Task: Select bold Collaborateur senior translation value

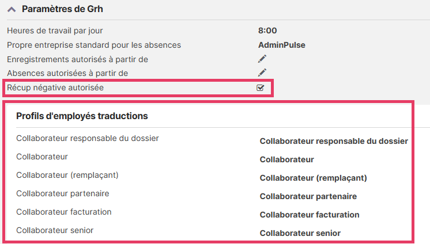Action: pos(300,233)
